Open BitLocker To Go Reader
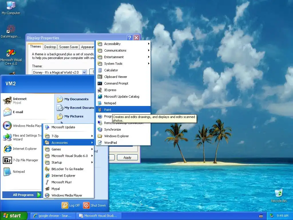This screenshot has height=220, width=293. click(69, 169)
